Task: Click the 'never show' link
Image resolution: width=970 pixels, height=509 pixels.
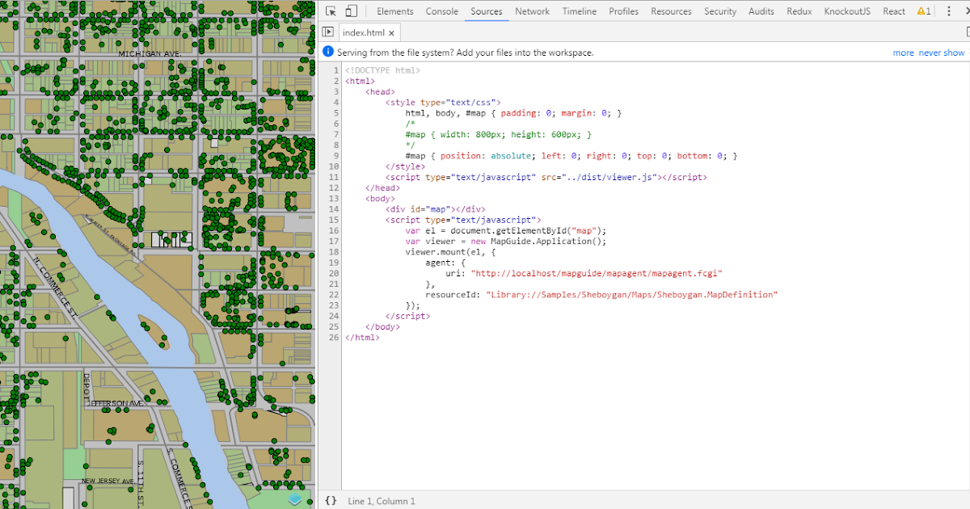Action: click(x=941, y=53)
